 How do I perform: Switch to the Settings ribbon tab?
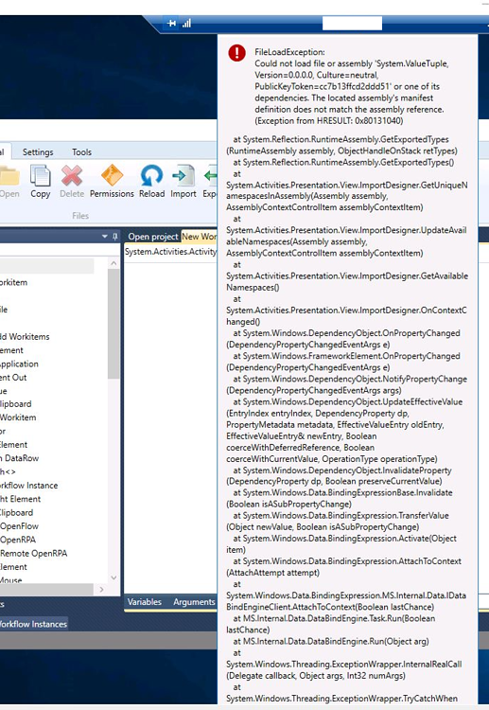38,152
